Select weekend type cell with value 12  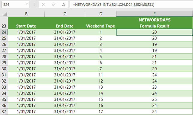coord(101,81)
